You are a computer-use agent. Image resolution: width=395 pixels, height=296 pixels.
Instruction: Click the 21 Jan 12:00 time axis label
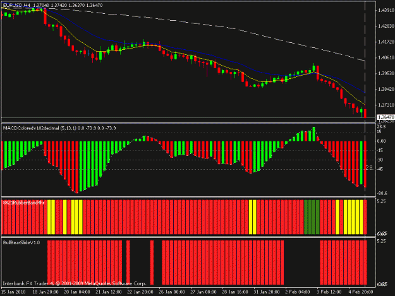coord(109,292)
